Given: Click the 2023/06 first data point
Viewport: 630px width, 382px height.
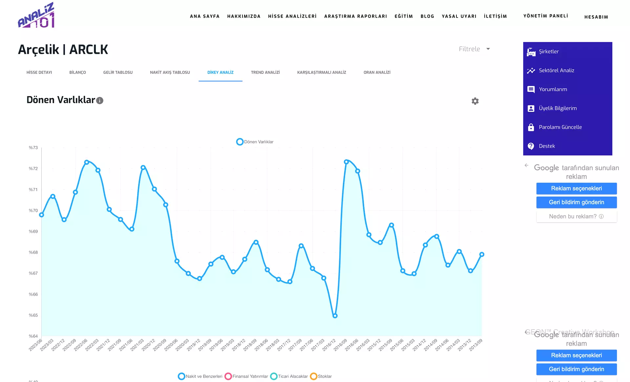Looking at the screenshot, I should (x=41, y=215).
